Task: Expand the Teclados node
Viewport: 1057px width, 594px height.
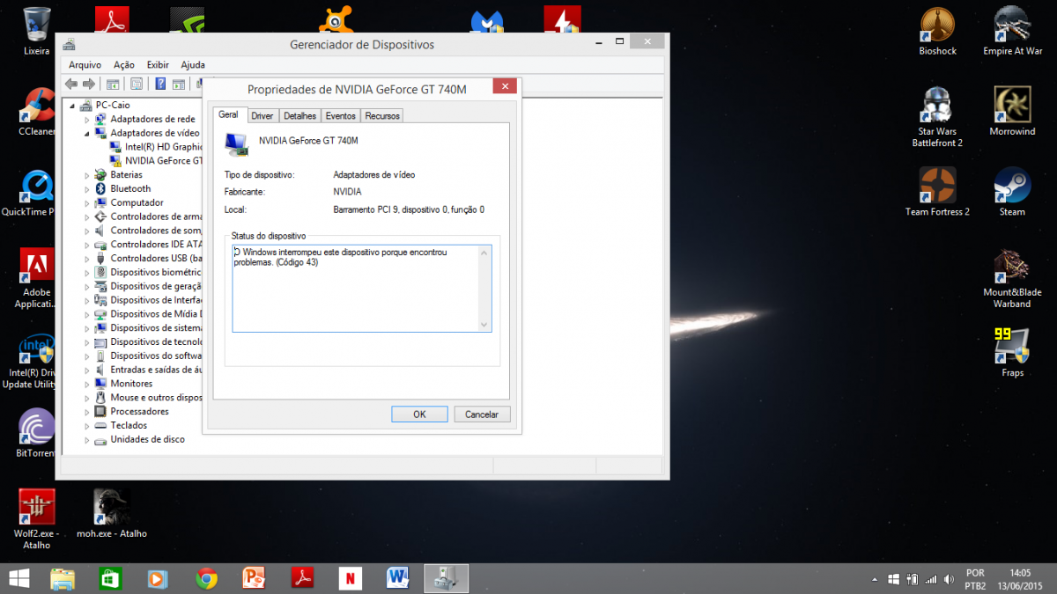Action: coord(87,425)
